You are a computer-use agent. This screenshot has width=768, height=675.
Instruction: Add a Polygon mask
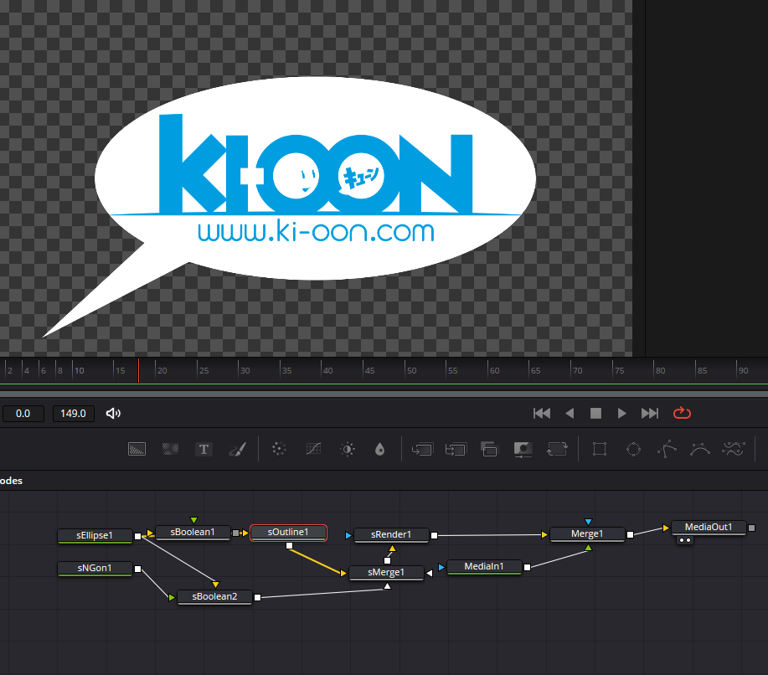667,449
